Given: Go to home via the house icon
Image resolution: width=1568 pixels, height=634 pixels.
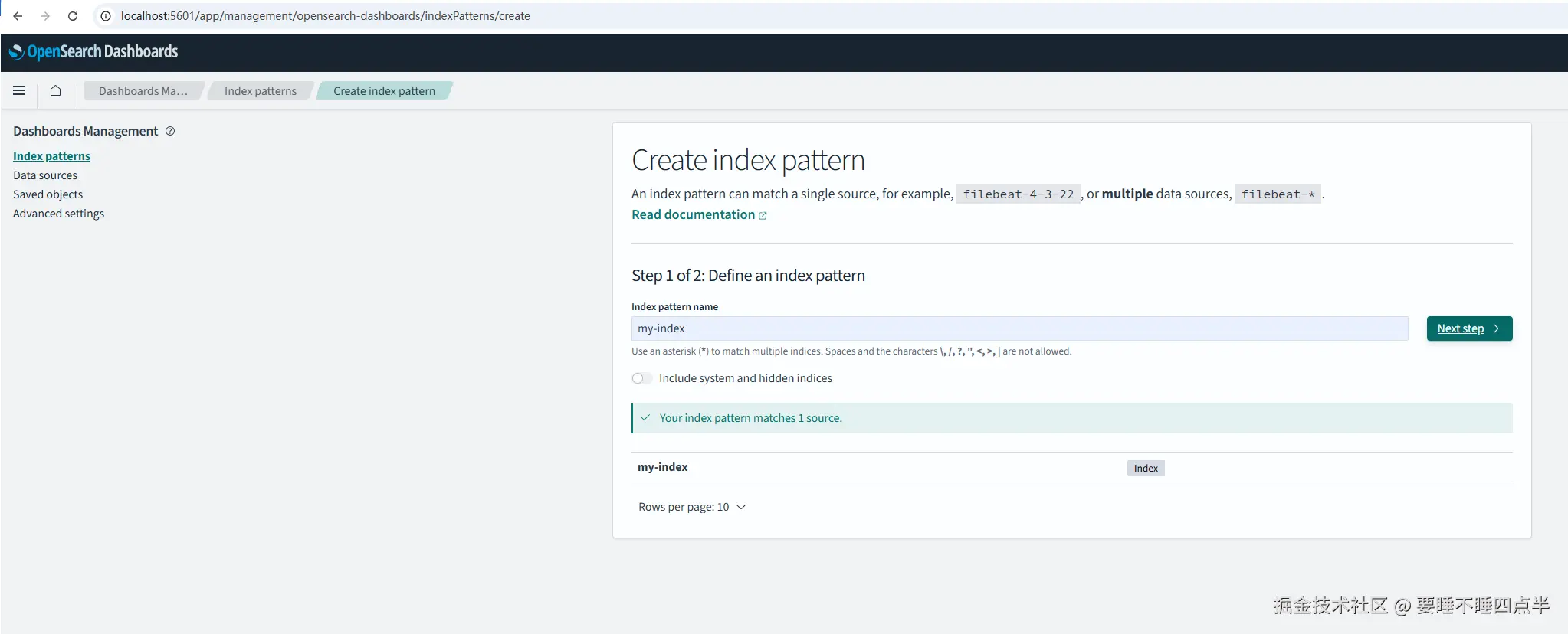Looking at the screenshot, I should coord(55,90).
